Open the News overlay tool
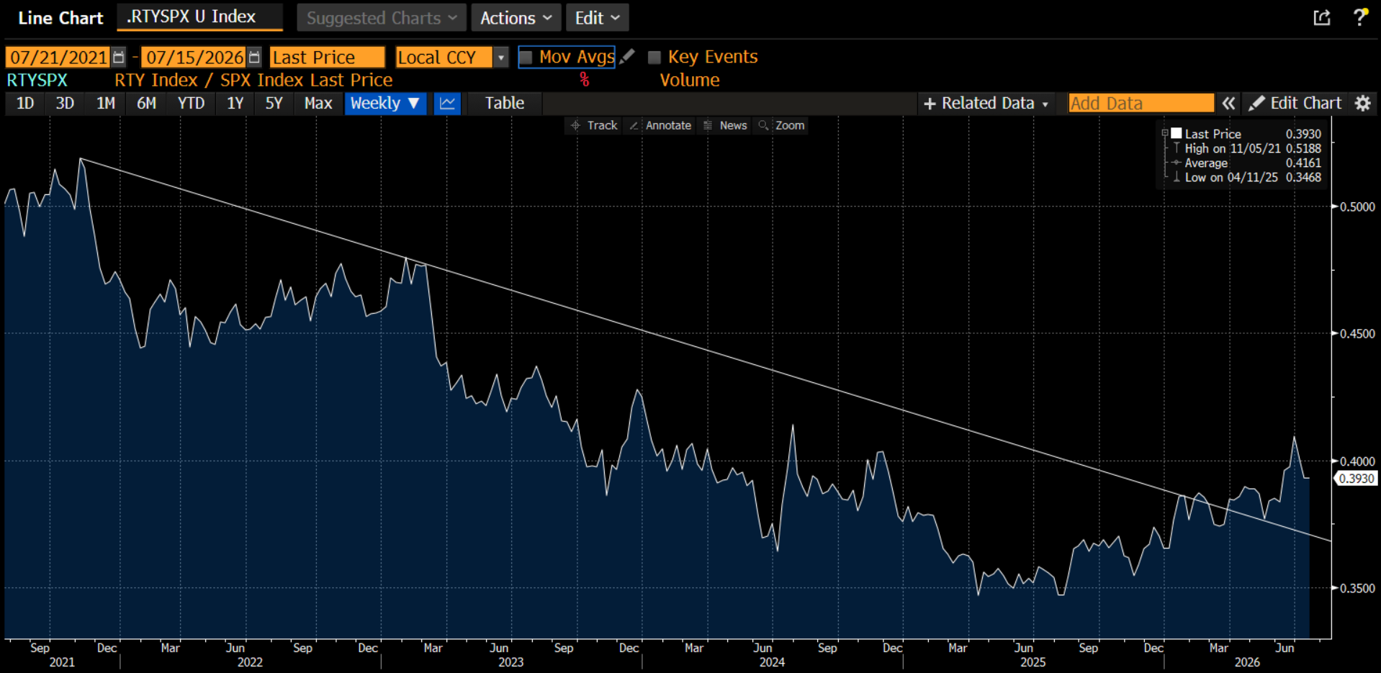Screen dimensions: 1381x673 725,125
